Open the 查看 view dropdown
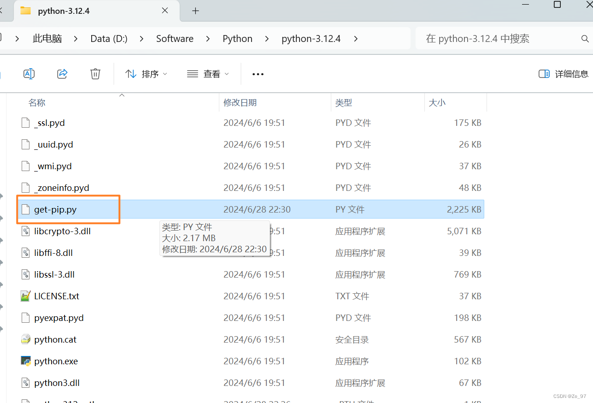 pyautogui.click(x=208, y=74)
